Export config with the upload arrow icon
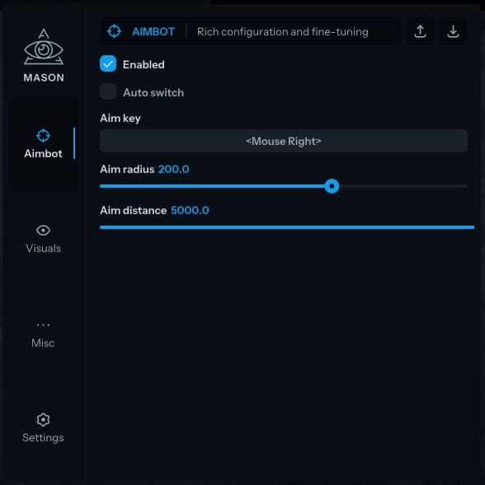 pos(420,31)
